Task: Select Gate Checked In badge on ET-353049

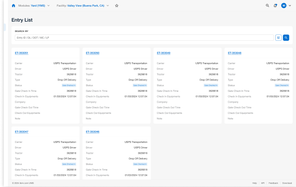Action: (x=211, y=85)
